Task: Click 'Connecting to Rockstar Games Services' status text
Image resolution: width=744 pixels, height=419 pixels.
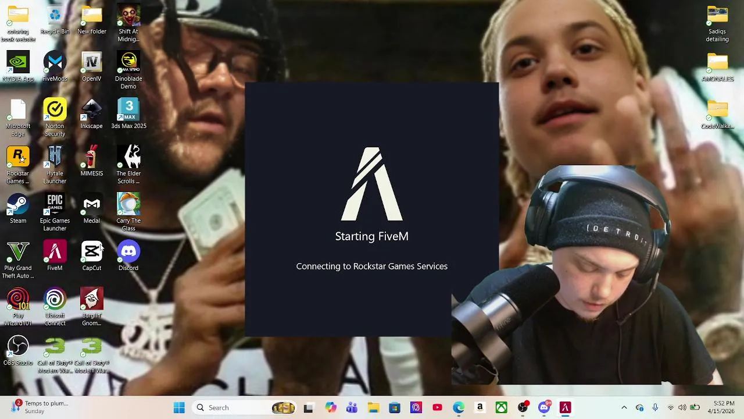Action: coord(372,266)
